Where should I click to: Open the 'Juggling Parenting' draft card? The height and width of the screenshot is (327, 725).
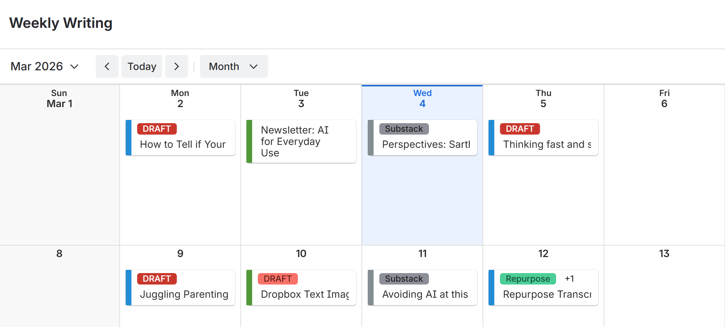[184, 294]
